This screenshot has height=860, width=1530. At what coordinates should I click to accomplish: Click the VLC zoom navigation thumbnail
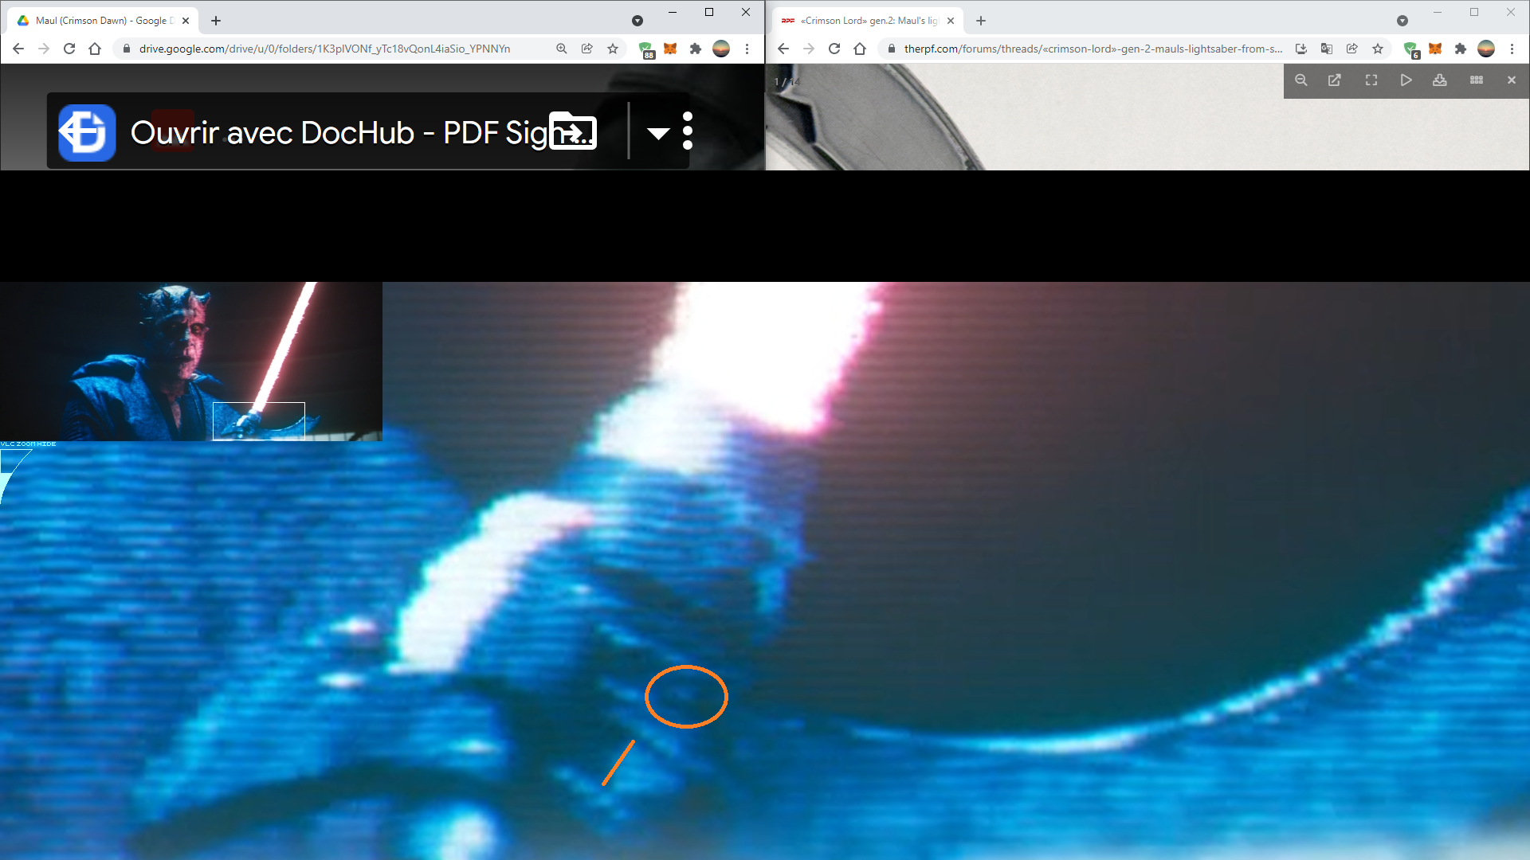click(x=191, y=362)
